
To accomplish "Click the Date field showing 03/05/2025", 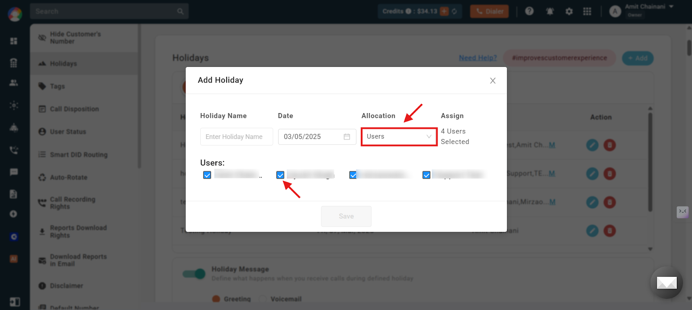I will coord(317,137).
